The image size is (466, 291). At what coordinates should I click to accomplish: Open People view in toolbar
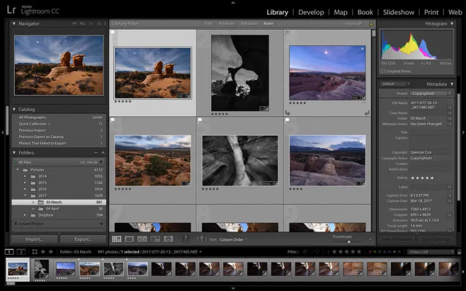(x=168, y=239)
